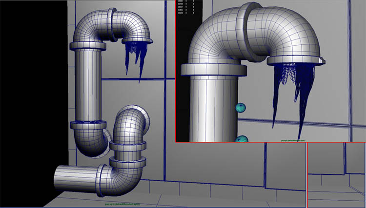The height and width of the screenshot is (208, 366).
Task: Select the upper teal sphere beside the pipe
Action: pyautogui.click(x=241, y=108)
